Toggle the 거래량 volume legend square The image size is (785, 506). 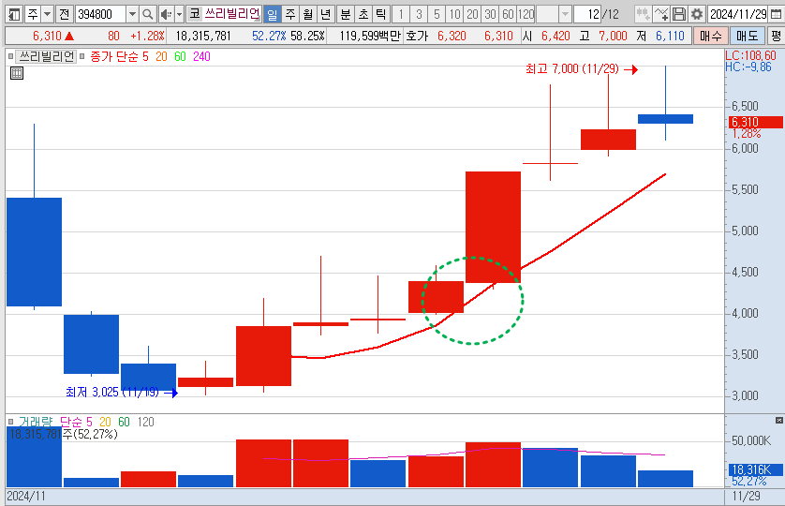[x=10, y=422]
